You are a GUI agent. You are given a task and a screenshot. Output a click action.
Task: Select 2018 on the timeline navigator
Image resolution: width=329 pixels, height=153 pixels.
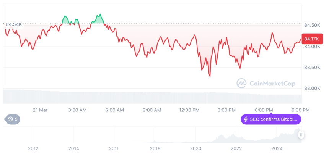(155, 148)
